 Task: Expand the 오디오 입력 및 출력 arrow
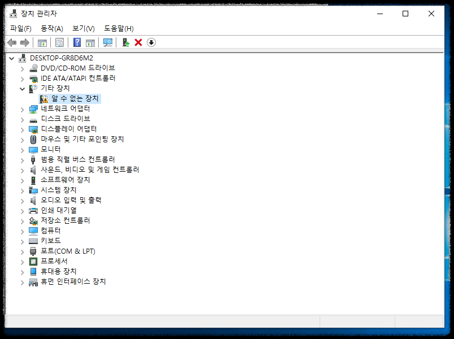(22, 201)
